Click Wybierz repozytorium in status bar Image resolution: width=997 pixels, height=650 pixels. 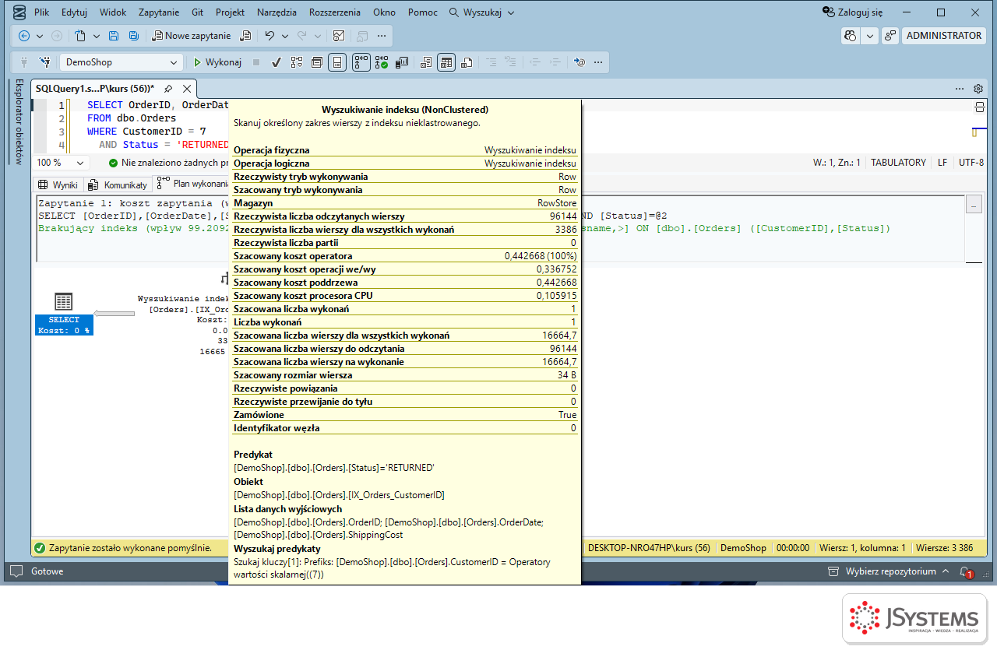point(890,571)
